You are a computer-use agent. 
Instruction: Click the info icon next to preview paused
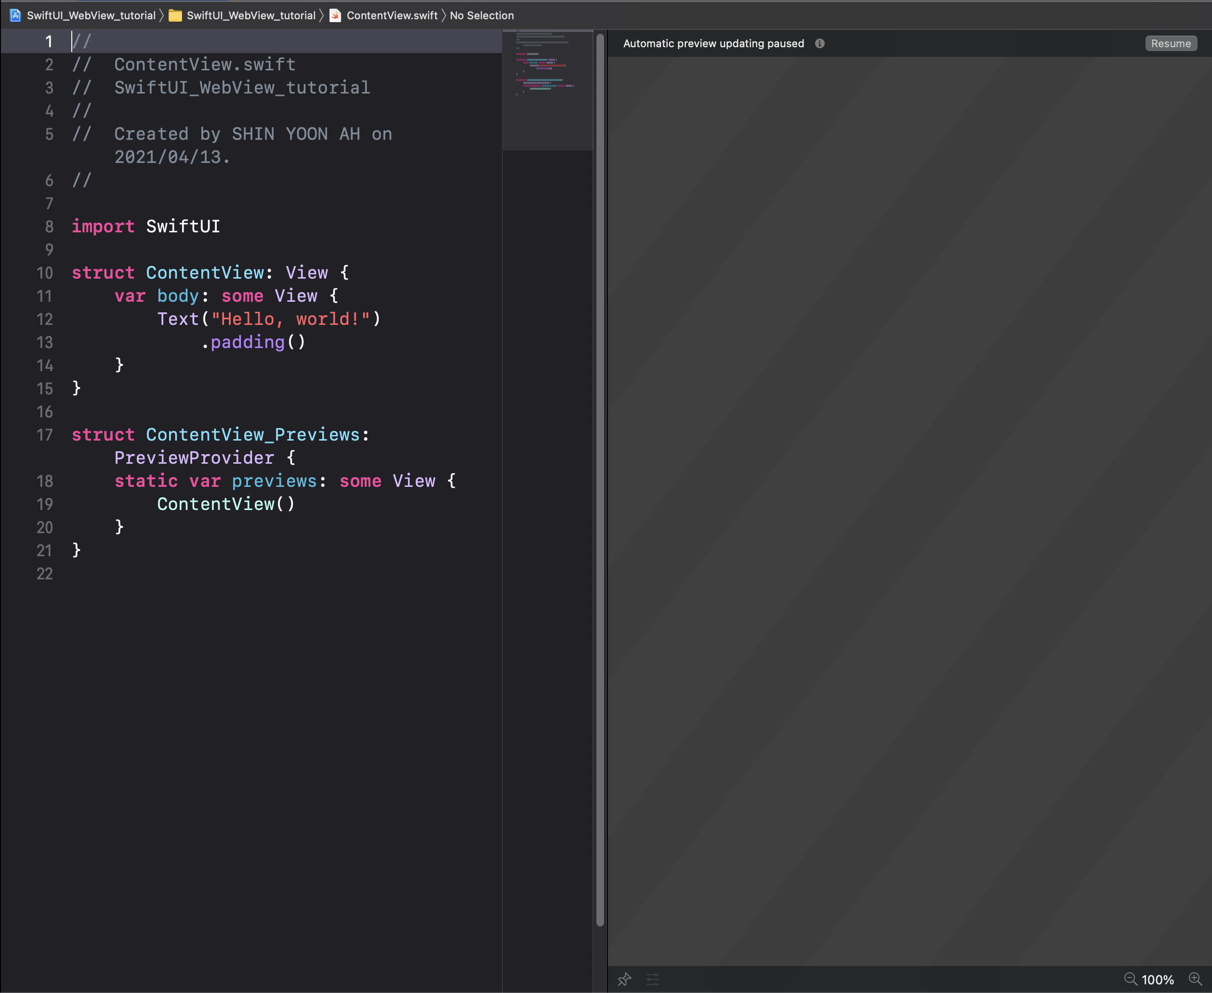click(x=819, y=43)
